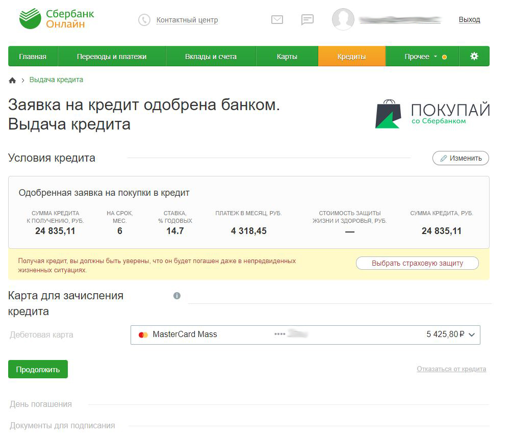Click the Изменить button
The width and height of the screenshot is (511, 439).
pyautogui.click(x=461, y=158)
